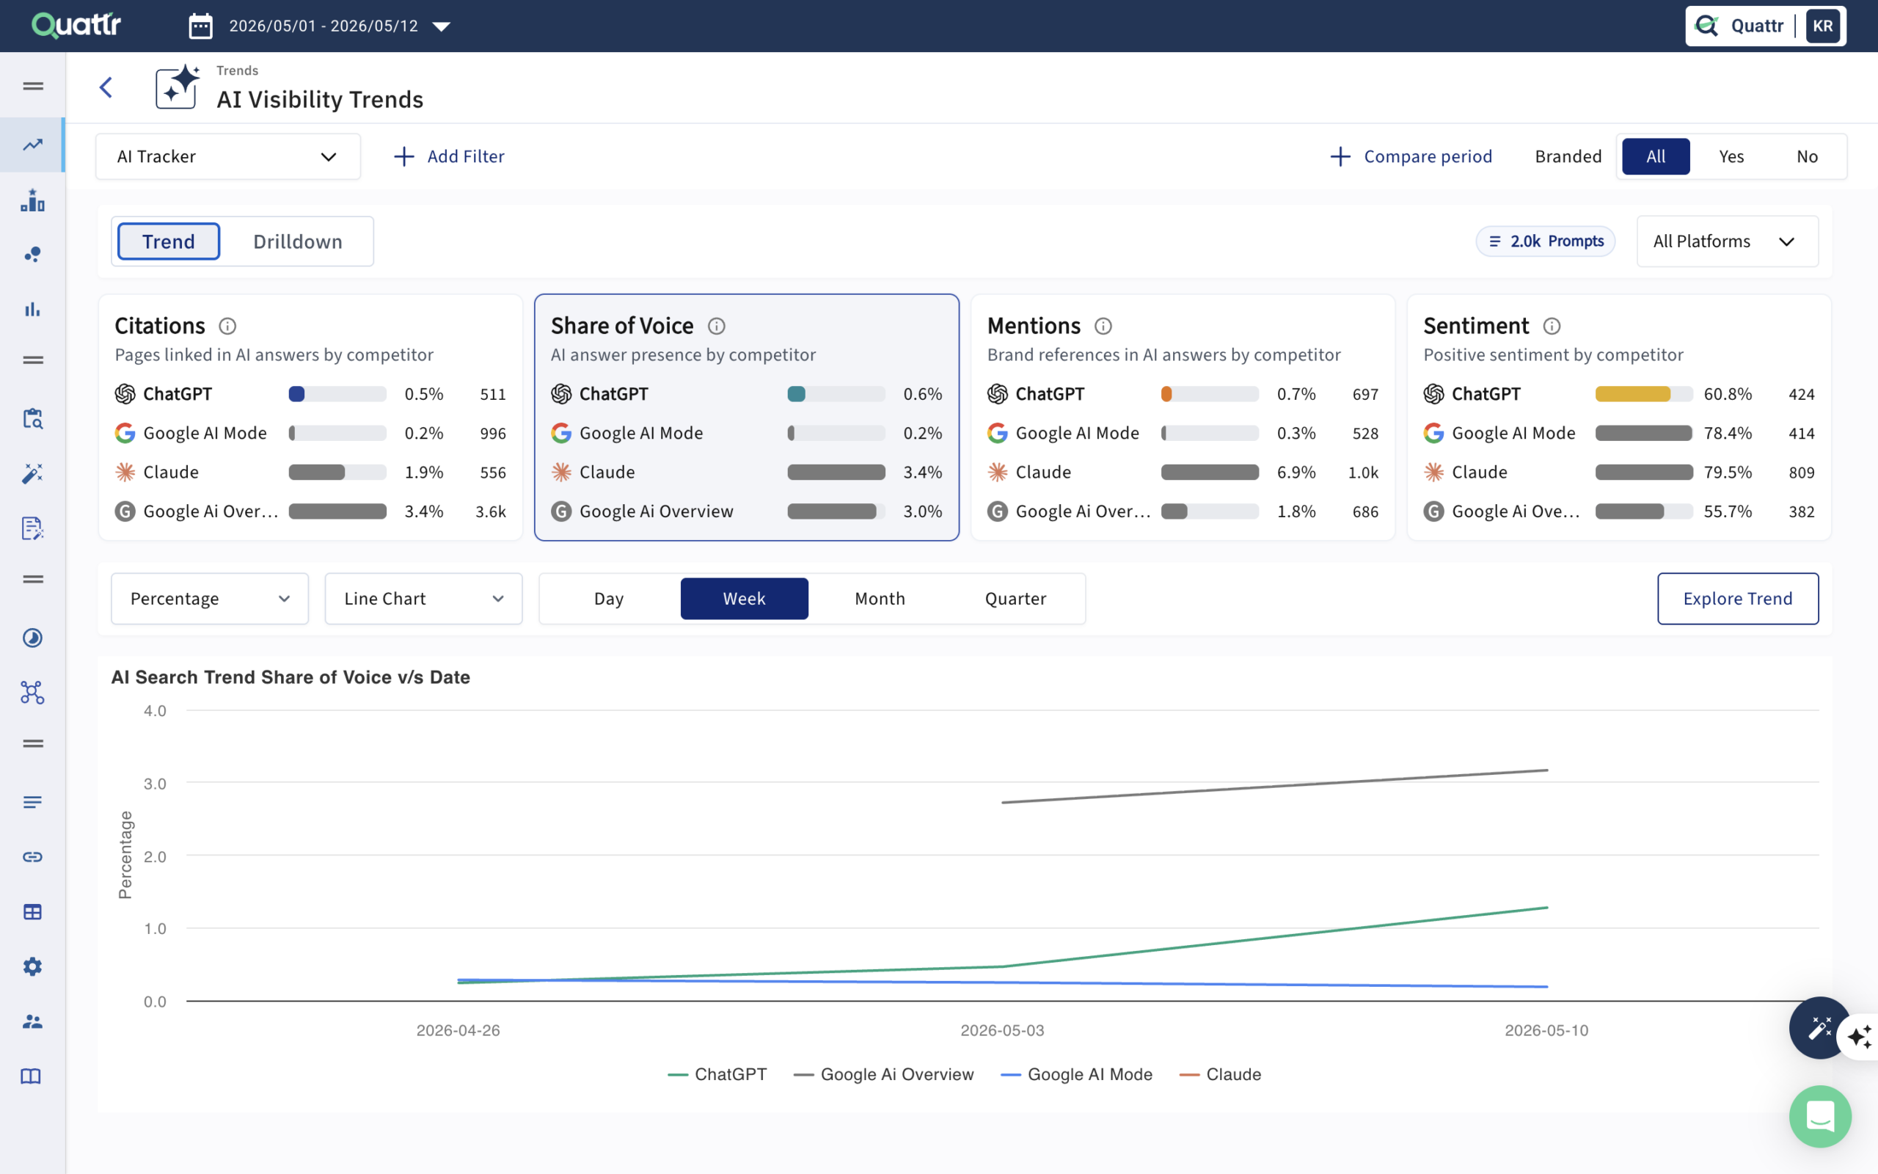
Task: Open the clipboard search sidebar icon
Action: tap(32, 418)
